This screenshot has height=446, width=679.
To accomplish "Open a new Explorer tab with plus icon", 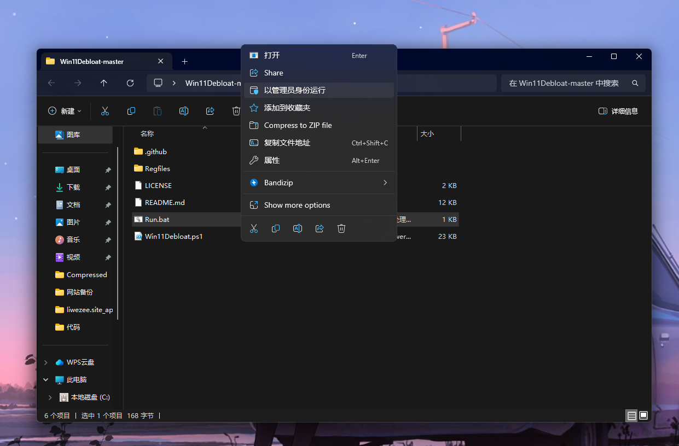I will point(184,61).
